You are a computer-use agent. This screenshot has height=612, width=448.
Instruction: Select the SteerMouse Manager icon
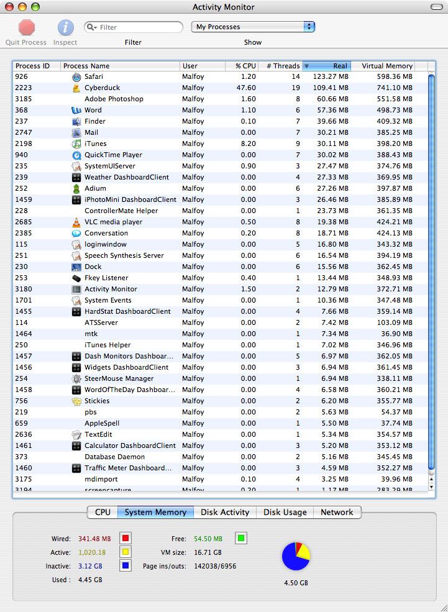(x=76, y=378)
